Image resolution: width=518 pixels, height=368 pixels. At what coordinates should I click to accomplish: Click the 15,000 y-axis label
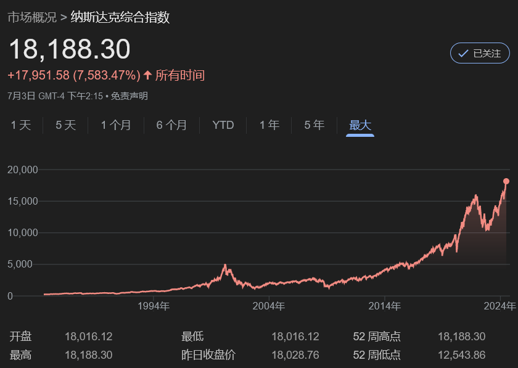pos(23,201)
